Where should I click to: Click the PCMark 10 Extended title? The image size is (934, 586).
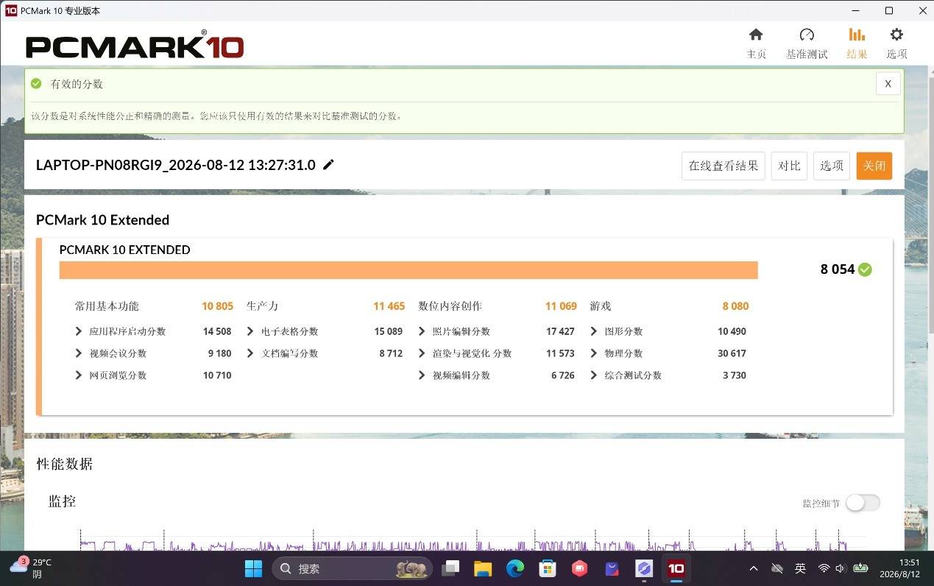click(102, 220)
